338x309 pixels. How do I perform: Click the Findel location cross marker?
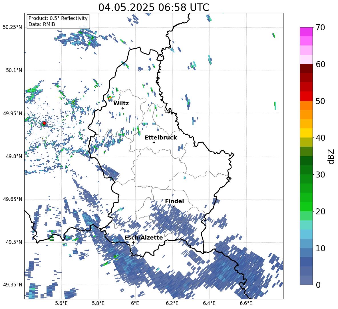point(174,206)
